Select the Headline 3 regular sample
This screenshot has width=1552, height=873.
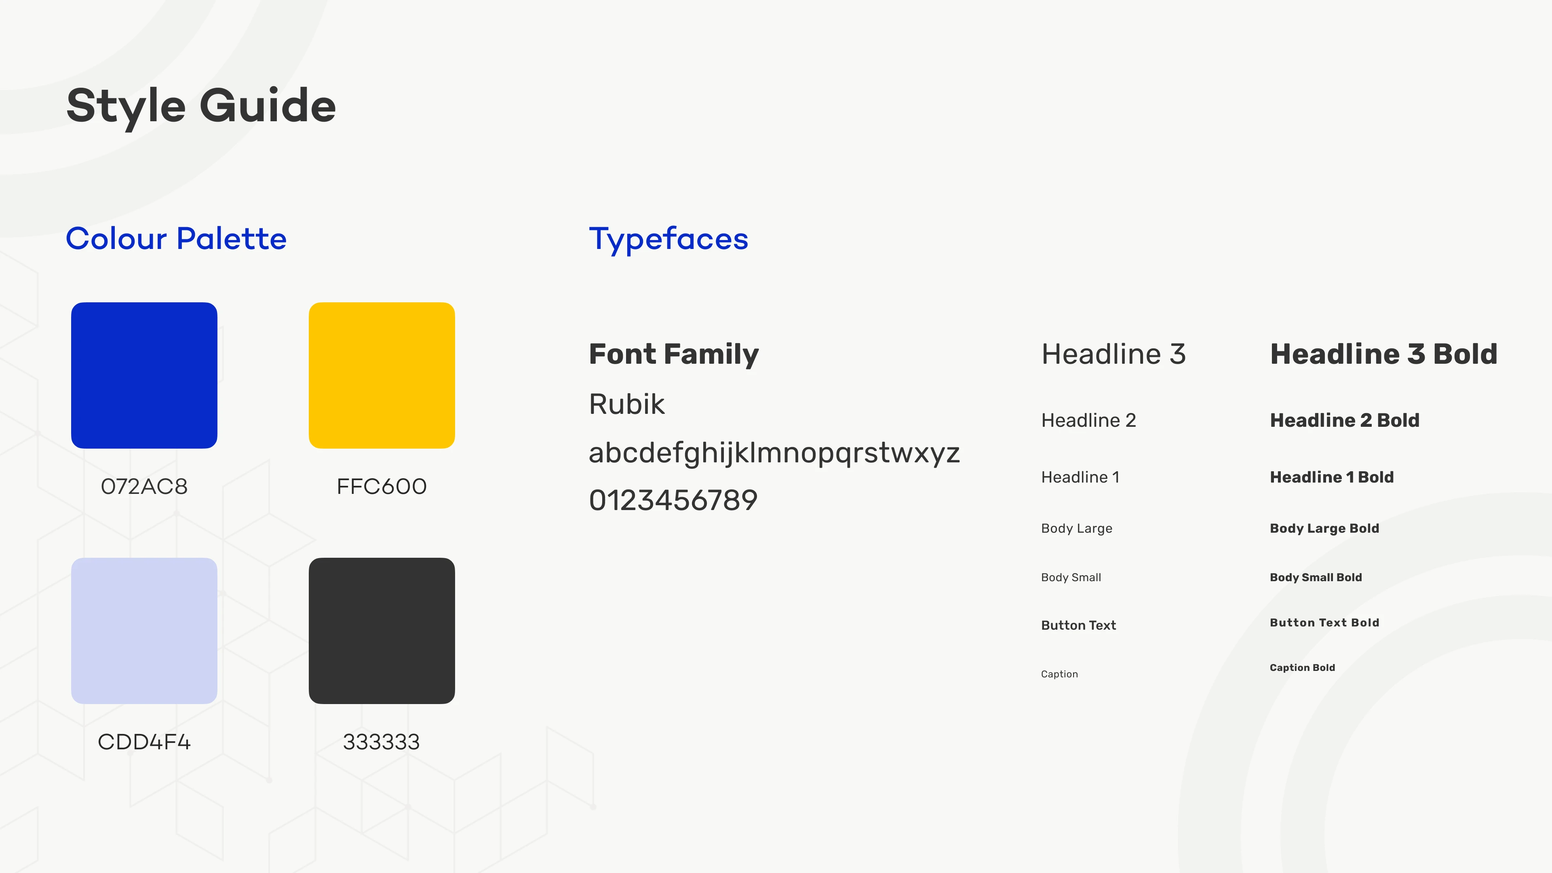(x=1113, y=354)
